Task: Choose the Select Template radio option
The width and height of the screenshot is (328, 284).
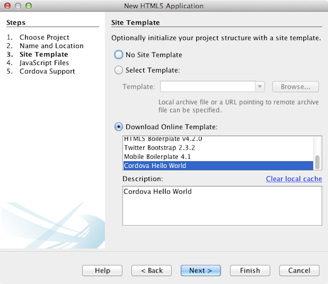Action: click(x=119, y=70)
